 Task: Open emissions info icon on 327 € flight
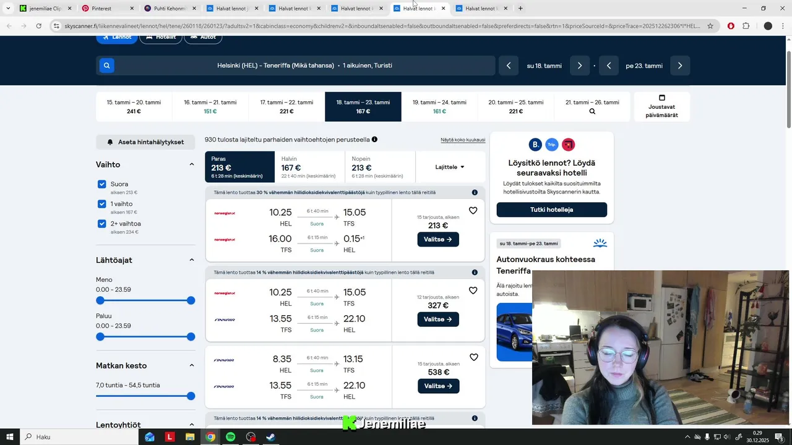click(x=475, y=273)
